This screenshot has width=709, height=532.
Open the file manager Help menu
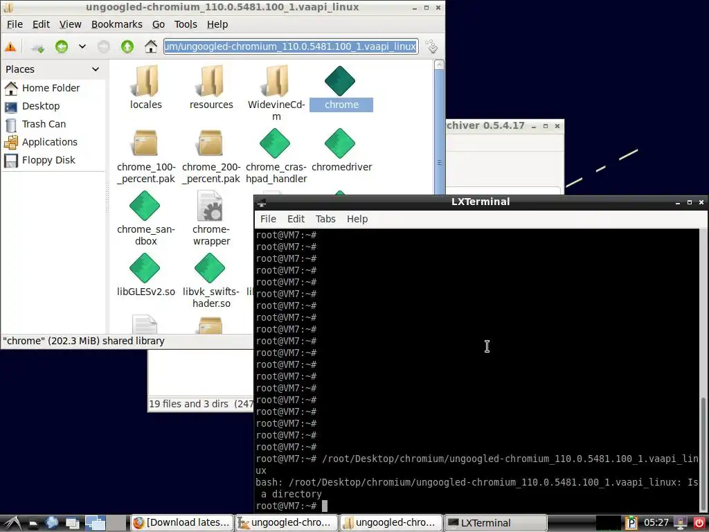click(217, 24)
